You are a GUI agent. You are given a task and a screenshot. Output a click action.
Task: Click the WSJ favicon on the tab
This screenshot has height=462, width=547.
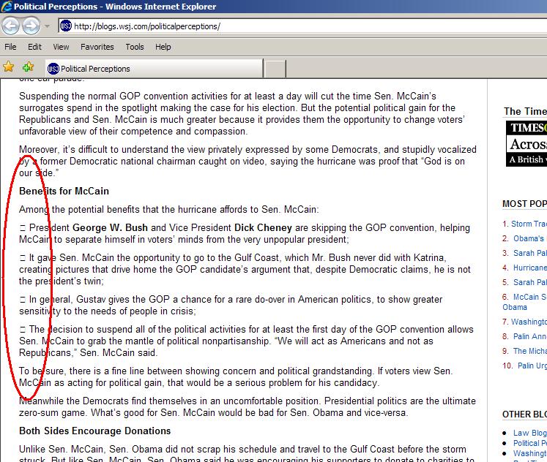point(53,69)
